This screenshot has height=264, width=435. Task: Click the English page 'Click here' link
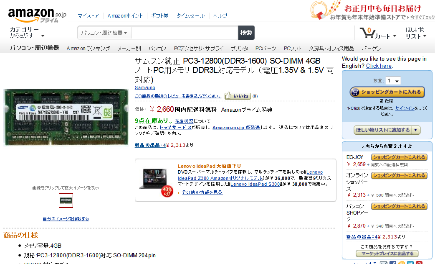(379, 66)
